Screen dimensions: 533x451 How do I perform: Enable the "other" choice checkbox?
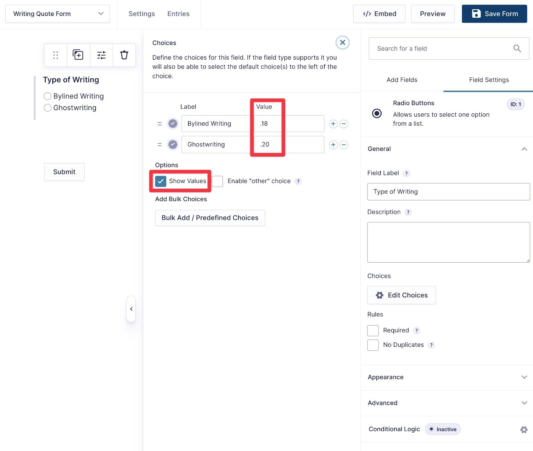[x=217, y=181]
